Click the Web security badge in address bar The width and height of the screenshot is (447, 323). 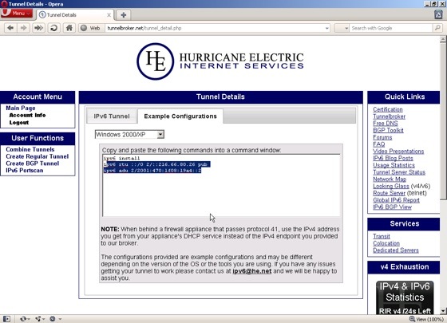point(91,28)
